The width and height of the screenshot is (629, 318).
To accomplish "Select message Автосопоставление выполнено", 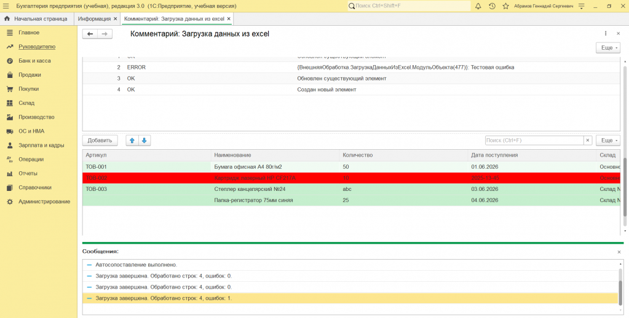I will (x=350, y=265).
